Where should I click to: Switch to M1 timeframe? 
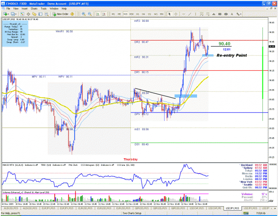113,14
